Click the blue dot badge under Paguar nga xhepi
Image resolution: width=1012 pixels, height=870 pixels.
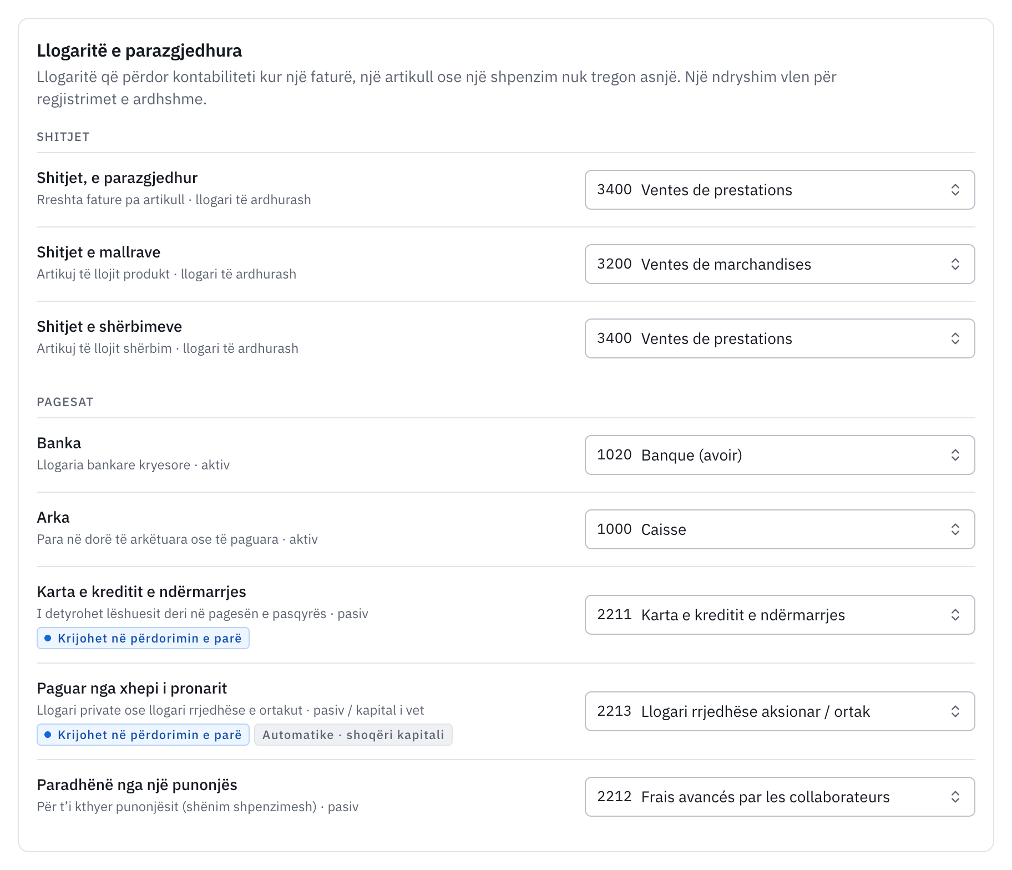143,735
